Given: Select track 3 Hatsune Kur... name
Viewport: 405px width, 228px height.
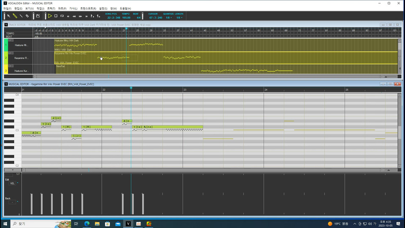Looking at the screenshot, I should (21, 71).
